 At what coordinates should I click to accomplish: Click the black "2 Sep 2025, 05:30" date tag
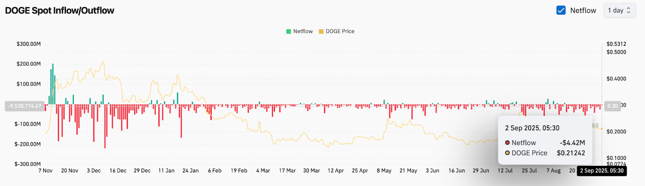click(602, 171)
